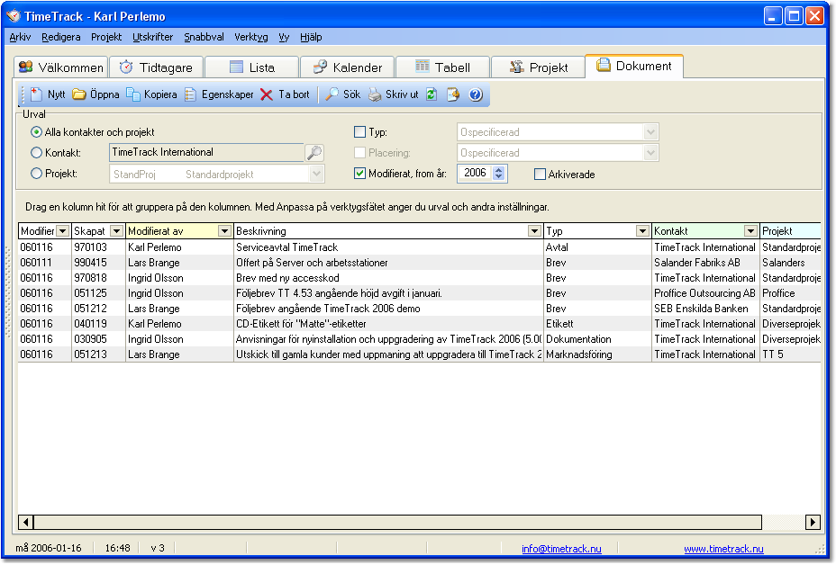Select row Följebrev angående TimeTrack 2006 demo

(419, 309)
